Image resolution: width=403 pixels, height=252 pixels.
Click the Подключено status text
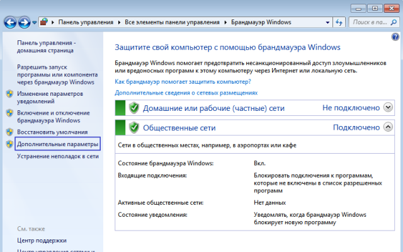click(x=356, y=127)
